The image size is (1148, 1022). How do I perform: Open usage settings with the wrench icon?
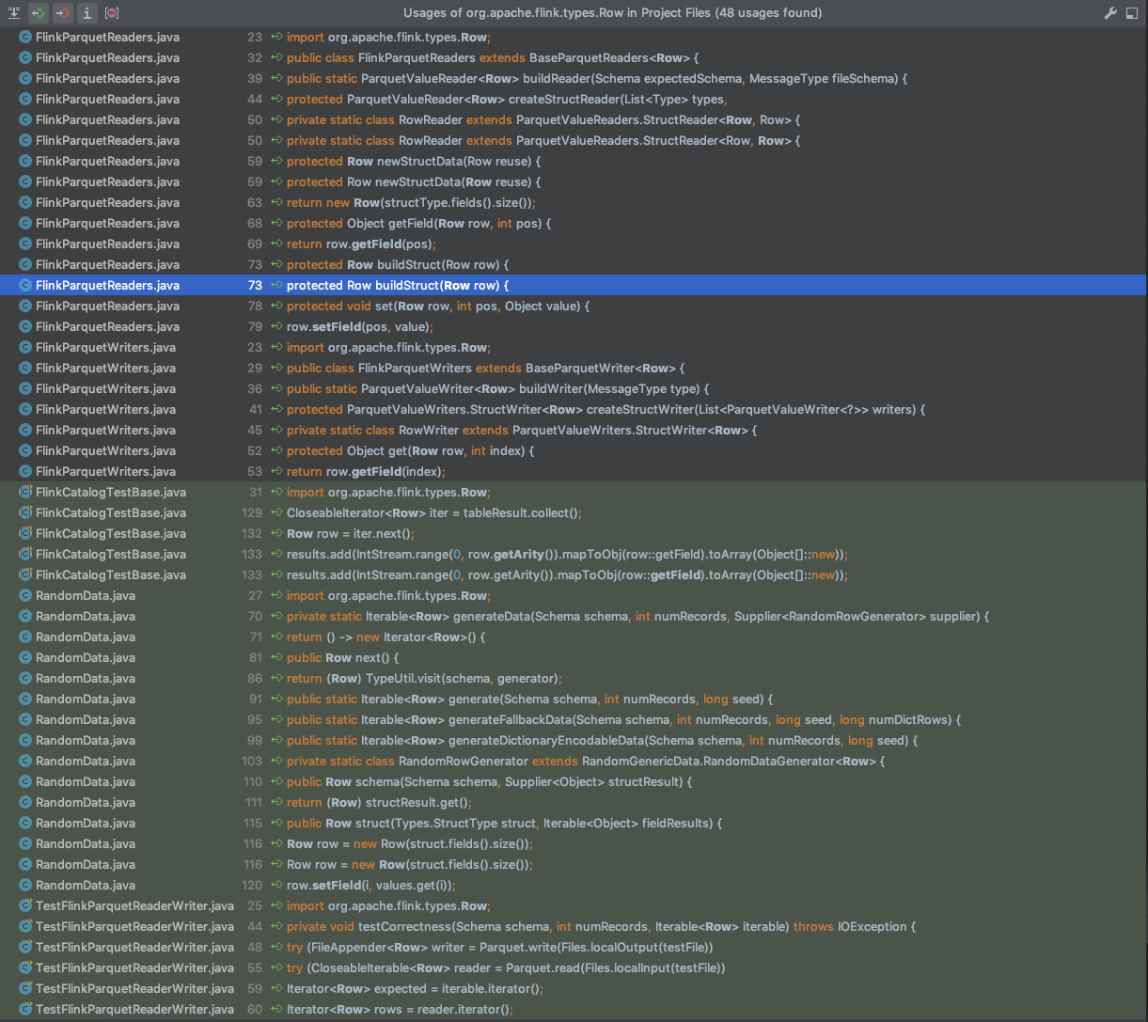(1110, 13)
